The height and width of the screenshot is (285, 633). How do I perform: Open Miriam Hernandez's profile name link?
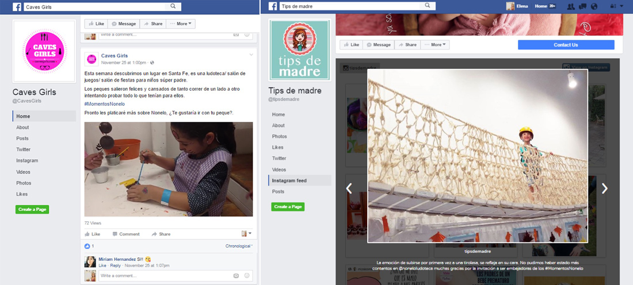point(117,259)
